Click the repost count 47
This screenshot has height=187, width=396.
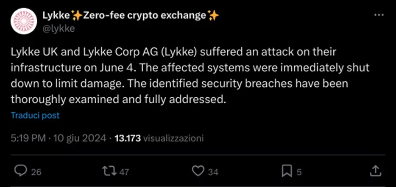[124, 172]
